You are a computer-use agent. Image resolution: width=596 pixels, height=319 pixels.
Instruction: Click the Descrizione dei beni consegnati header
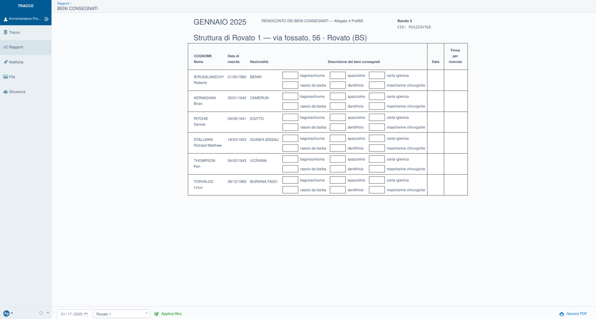point(354,62)
